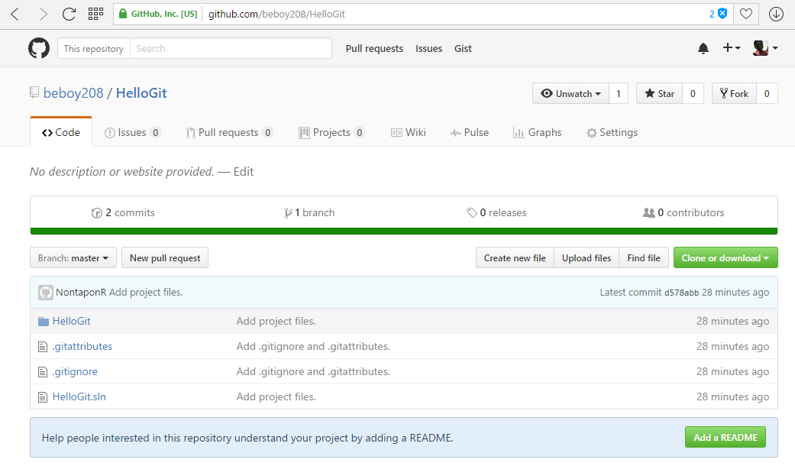The image size is (795, 466).
Task: Open the browser downloads icon
Action: 776,15
